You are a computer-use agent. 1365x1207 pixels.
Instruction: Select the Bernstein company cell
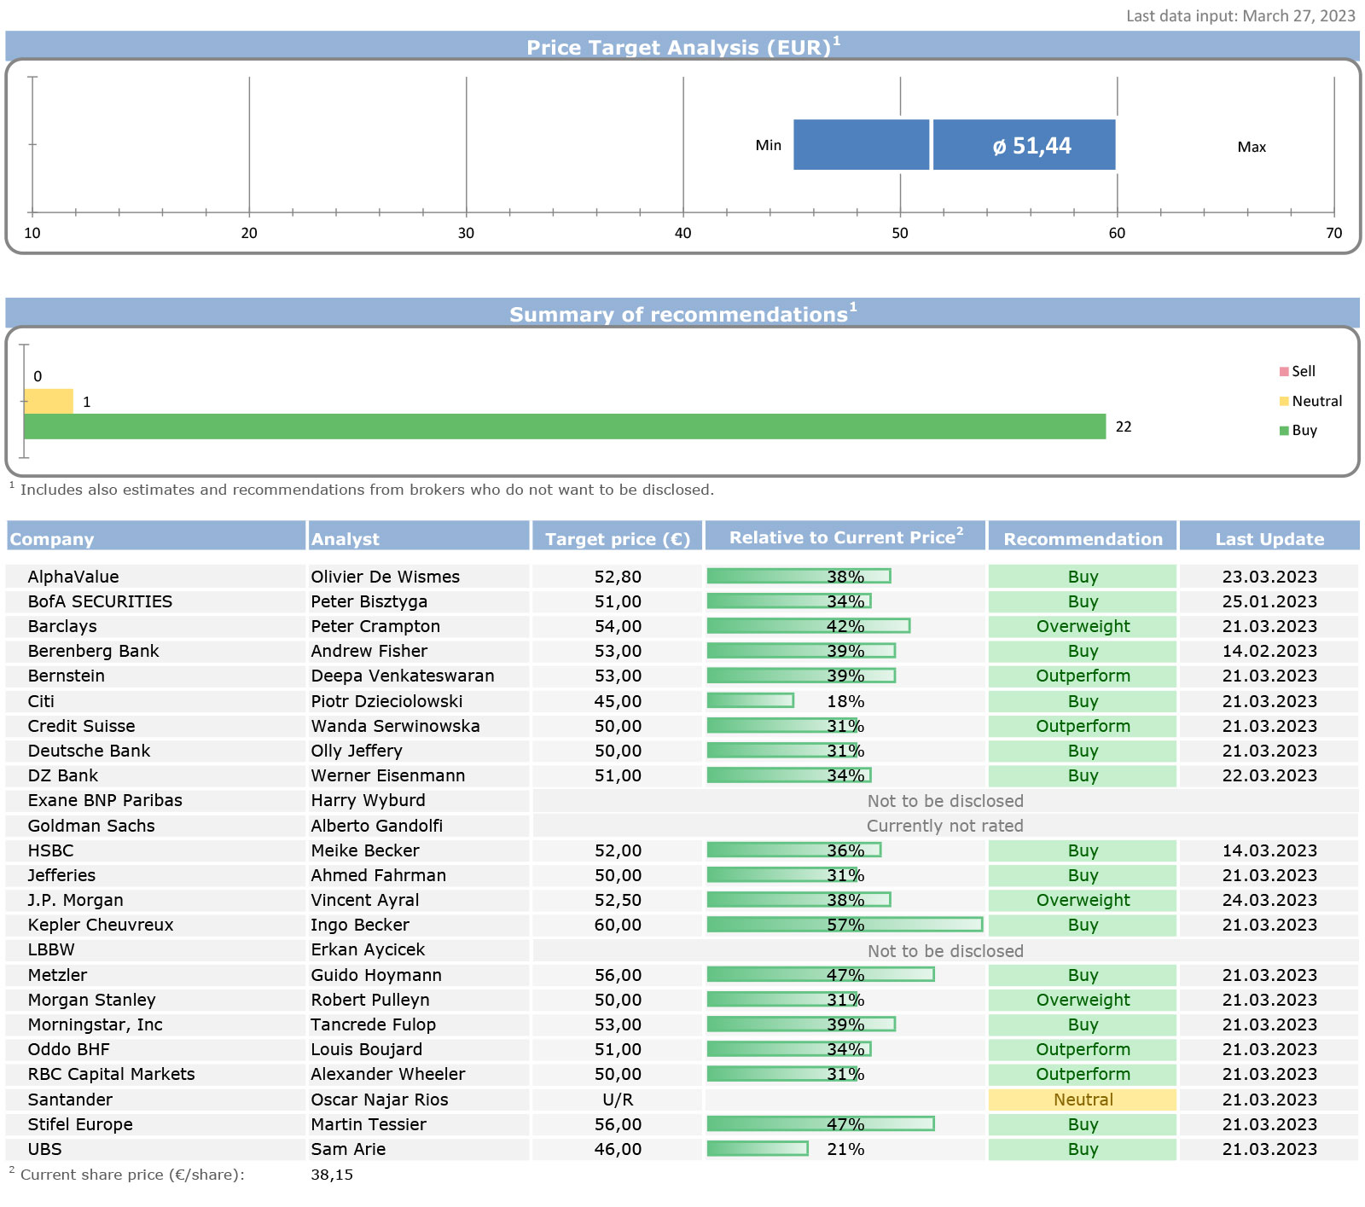pos(155,676)
